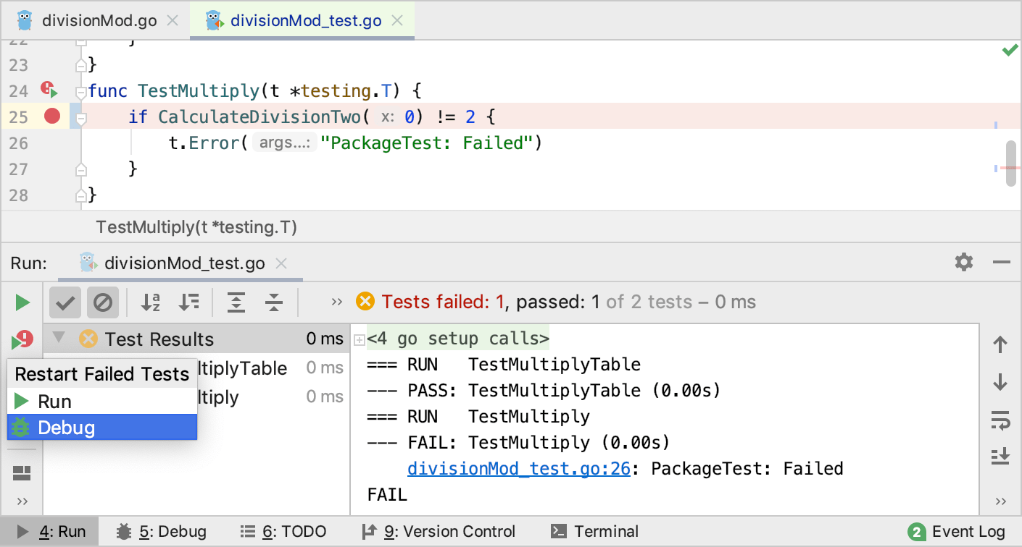Collapse the Test Results tree node
This screenshot has width=1022, height=547.
(x=59, y=338)
